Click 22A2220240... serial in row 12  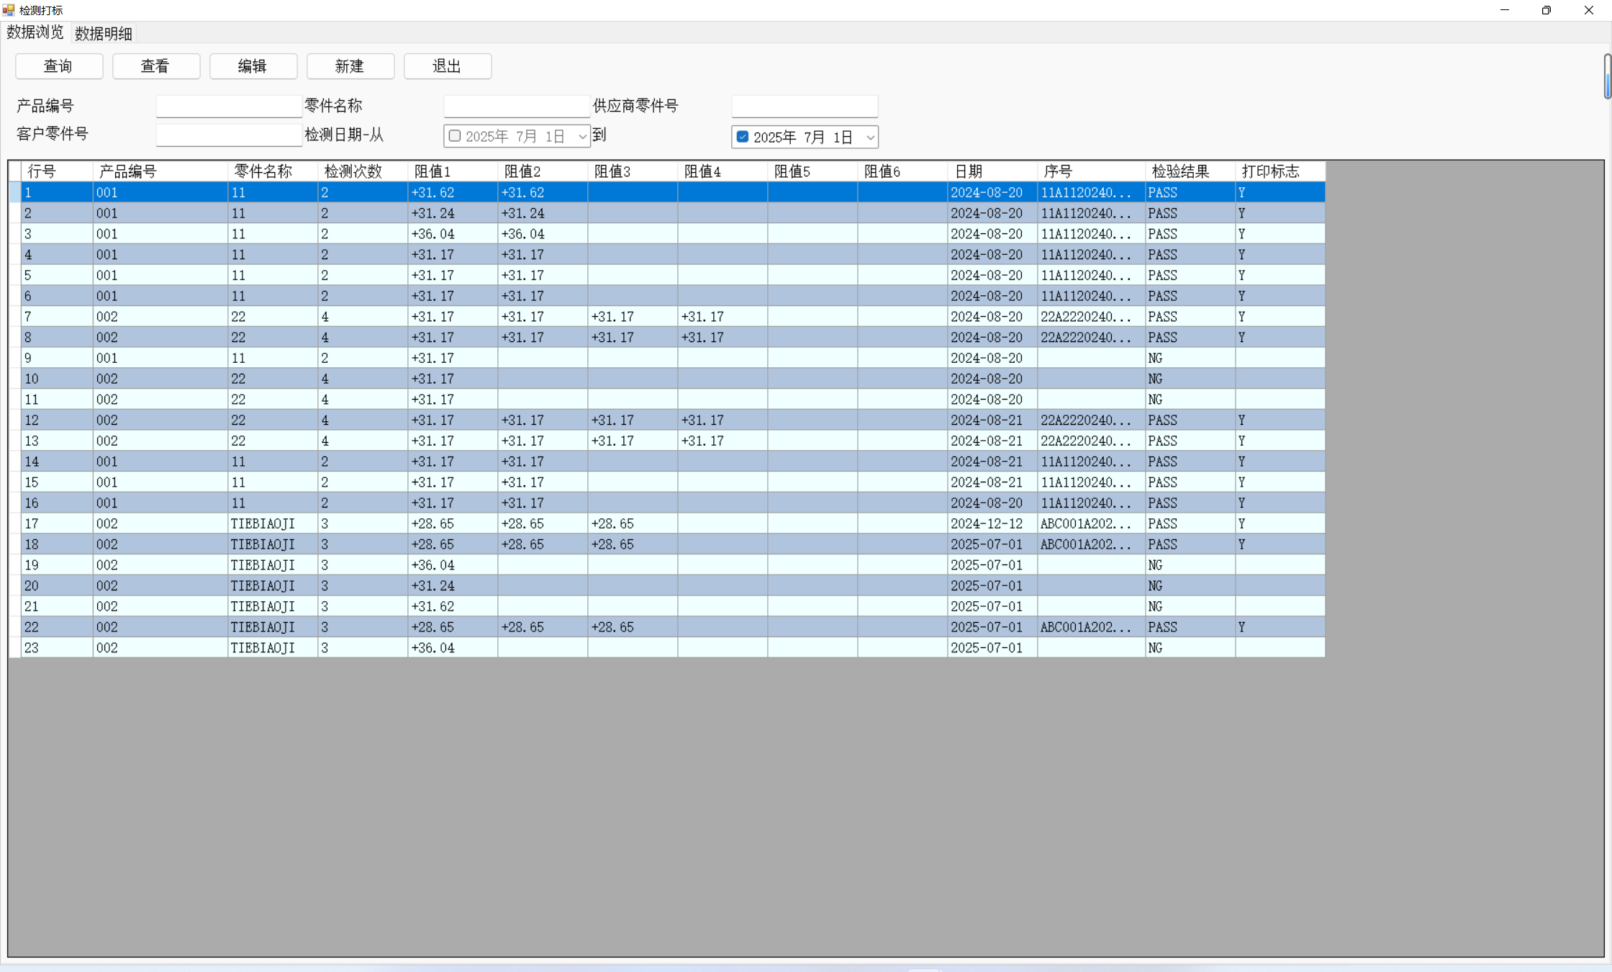(1091, 420)
